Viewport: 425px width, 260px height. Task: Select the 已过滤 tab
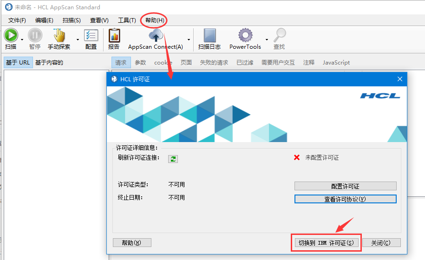click(x=245, y=63)
